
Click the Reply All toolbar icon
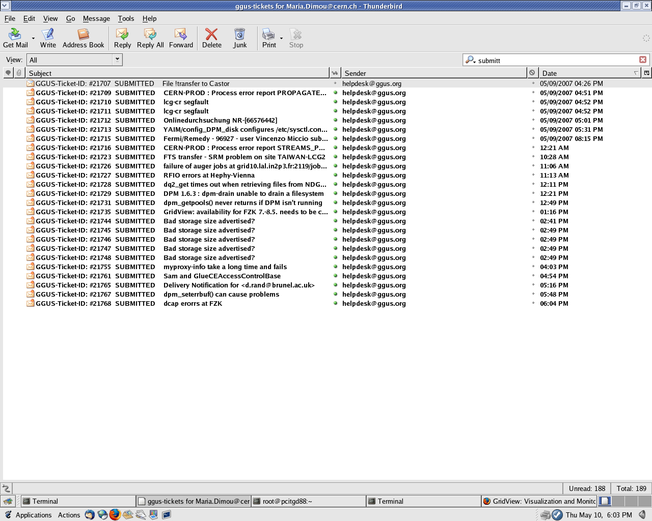150,38
